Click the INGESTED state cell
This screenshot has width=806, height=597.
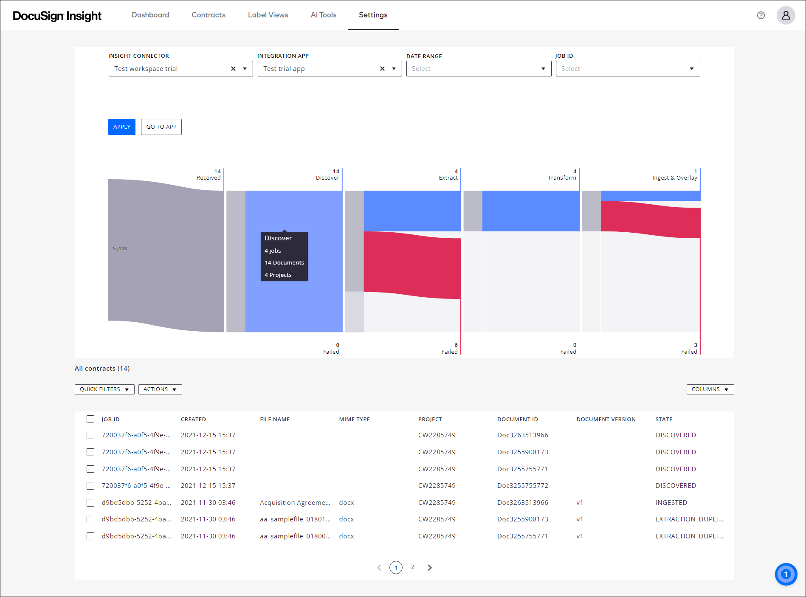(671, 503)
